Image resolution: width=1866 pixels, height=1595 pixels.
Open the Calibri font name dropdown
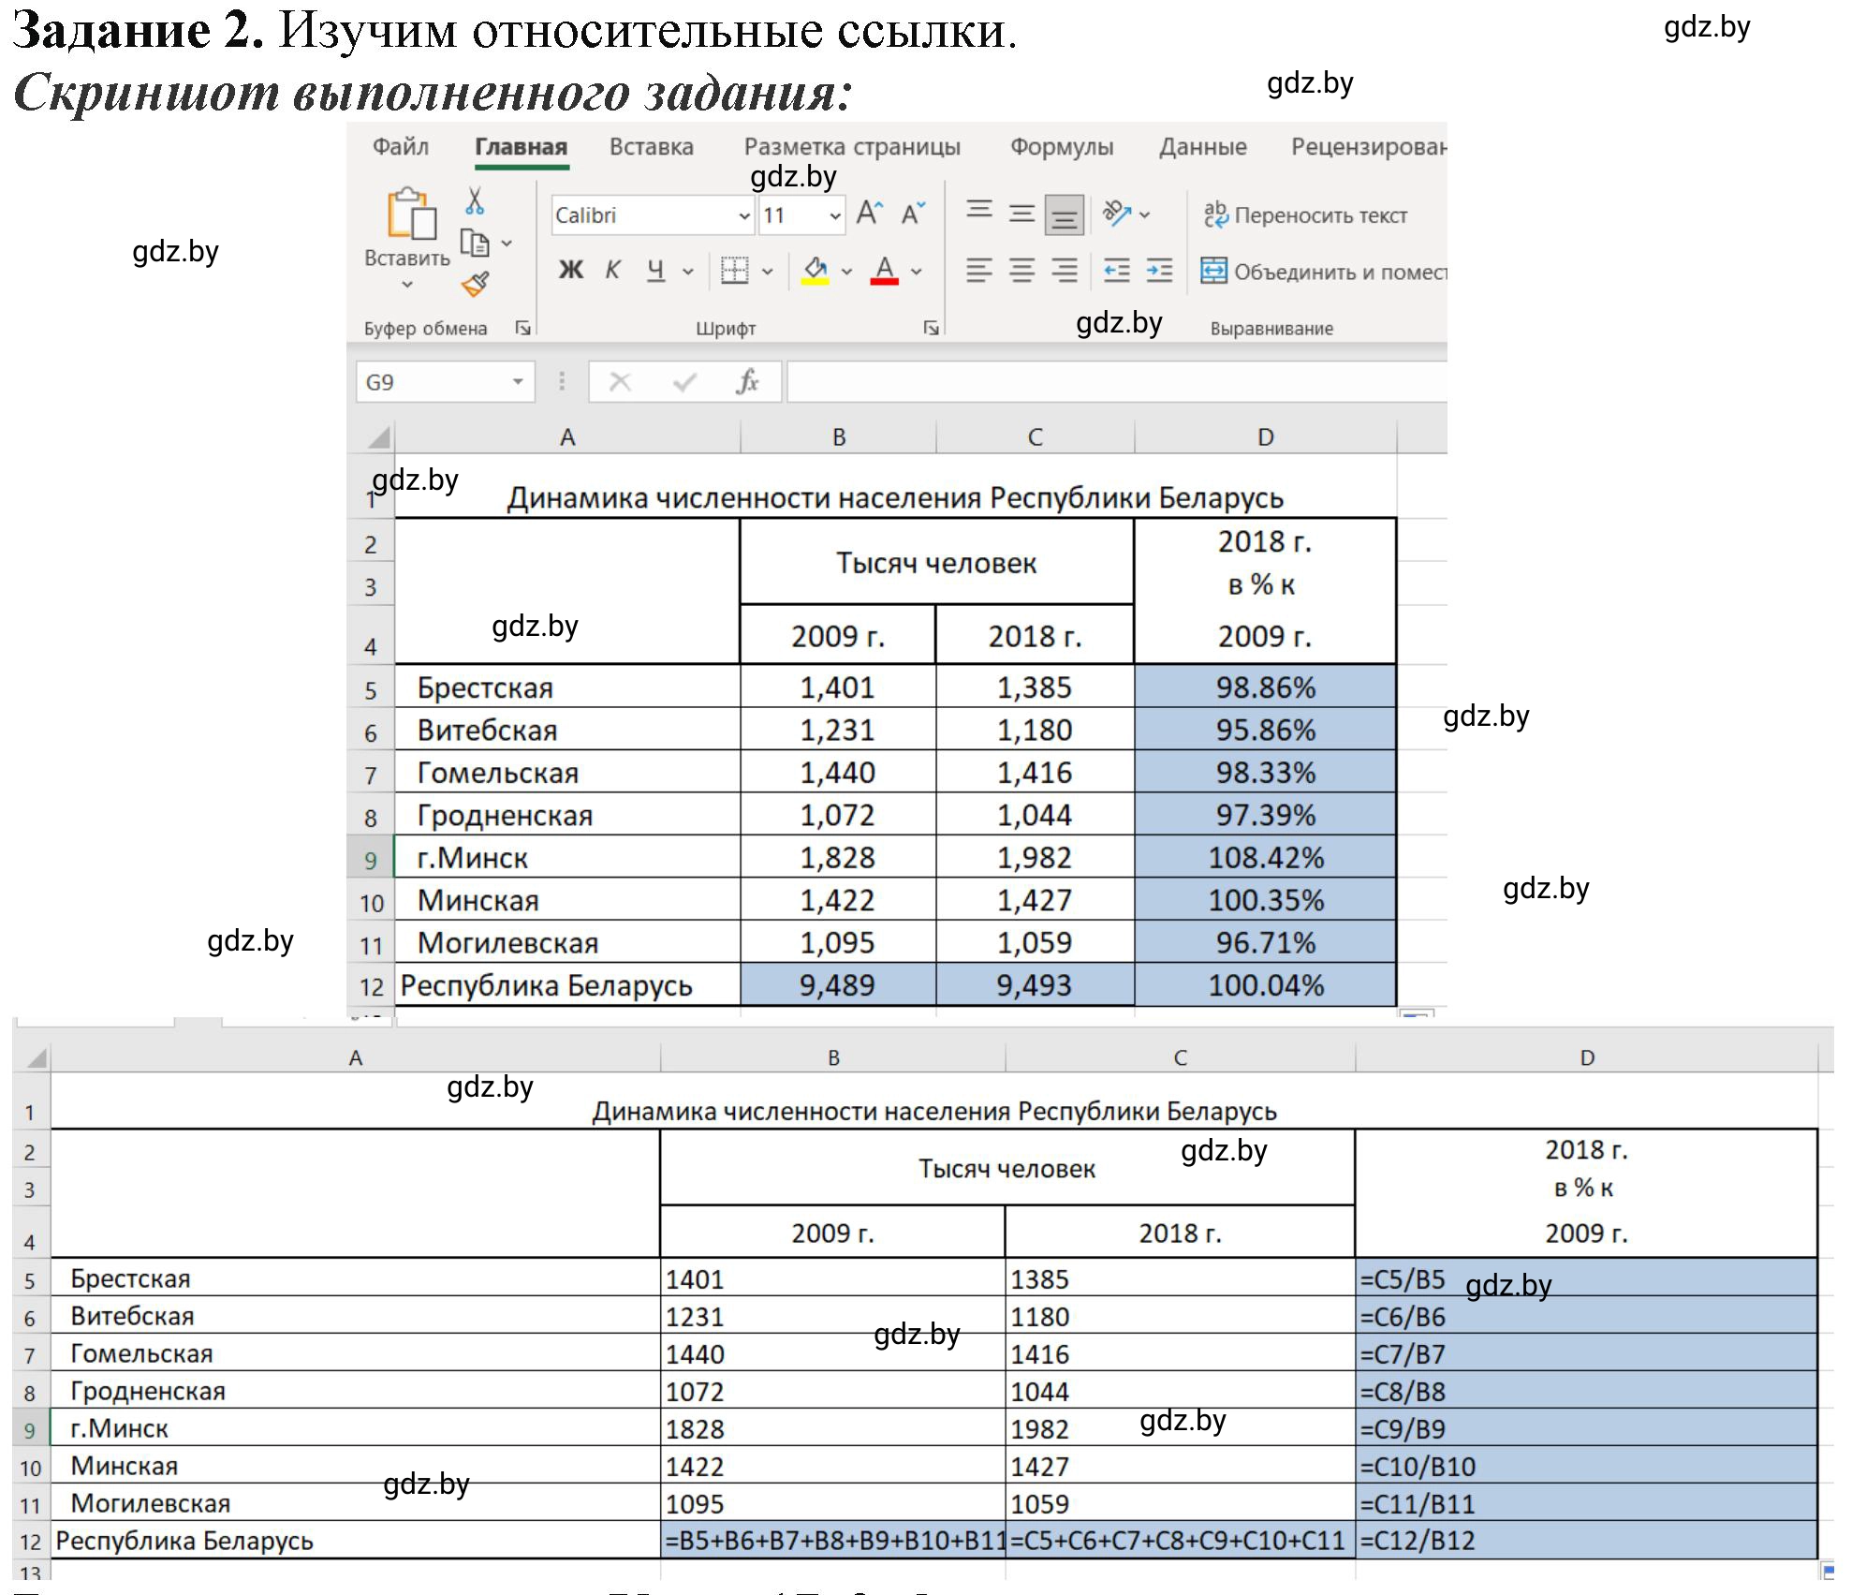coord(743,216)
